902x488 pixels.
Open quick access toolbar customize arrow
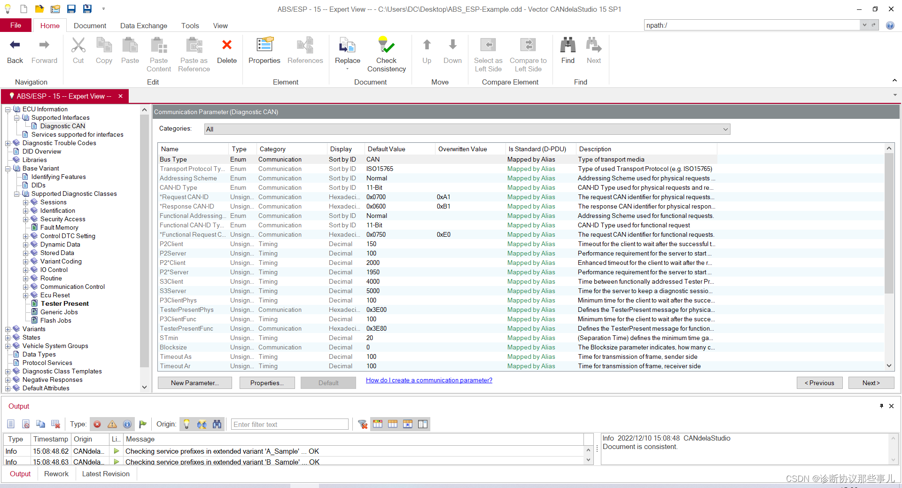[103, 8]
